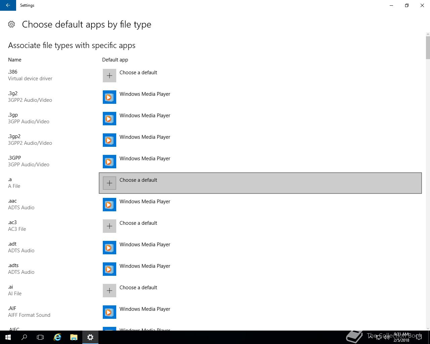Screen dimensions: 430x344
Task: Click the scrollbar up arrow
Action: 428,34
